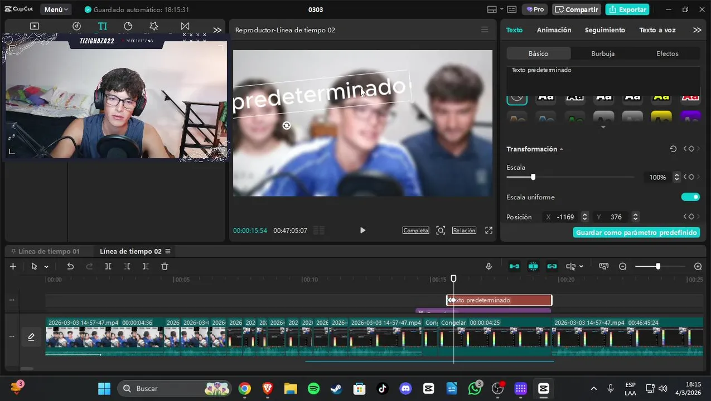
Task: Click the Exportar button
Action: point(627,9)
